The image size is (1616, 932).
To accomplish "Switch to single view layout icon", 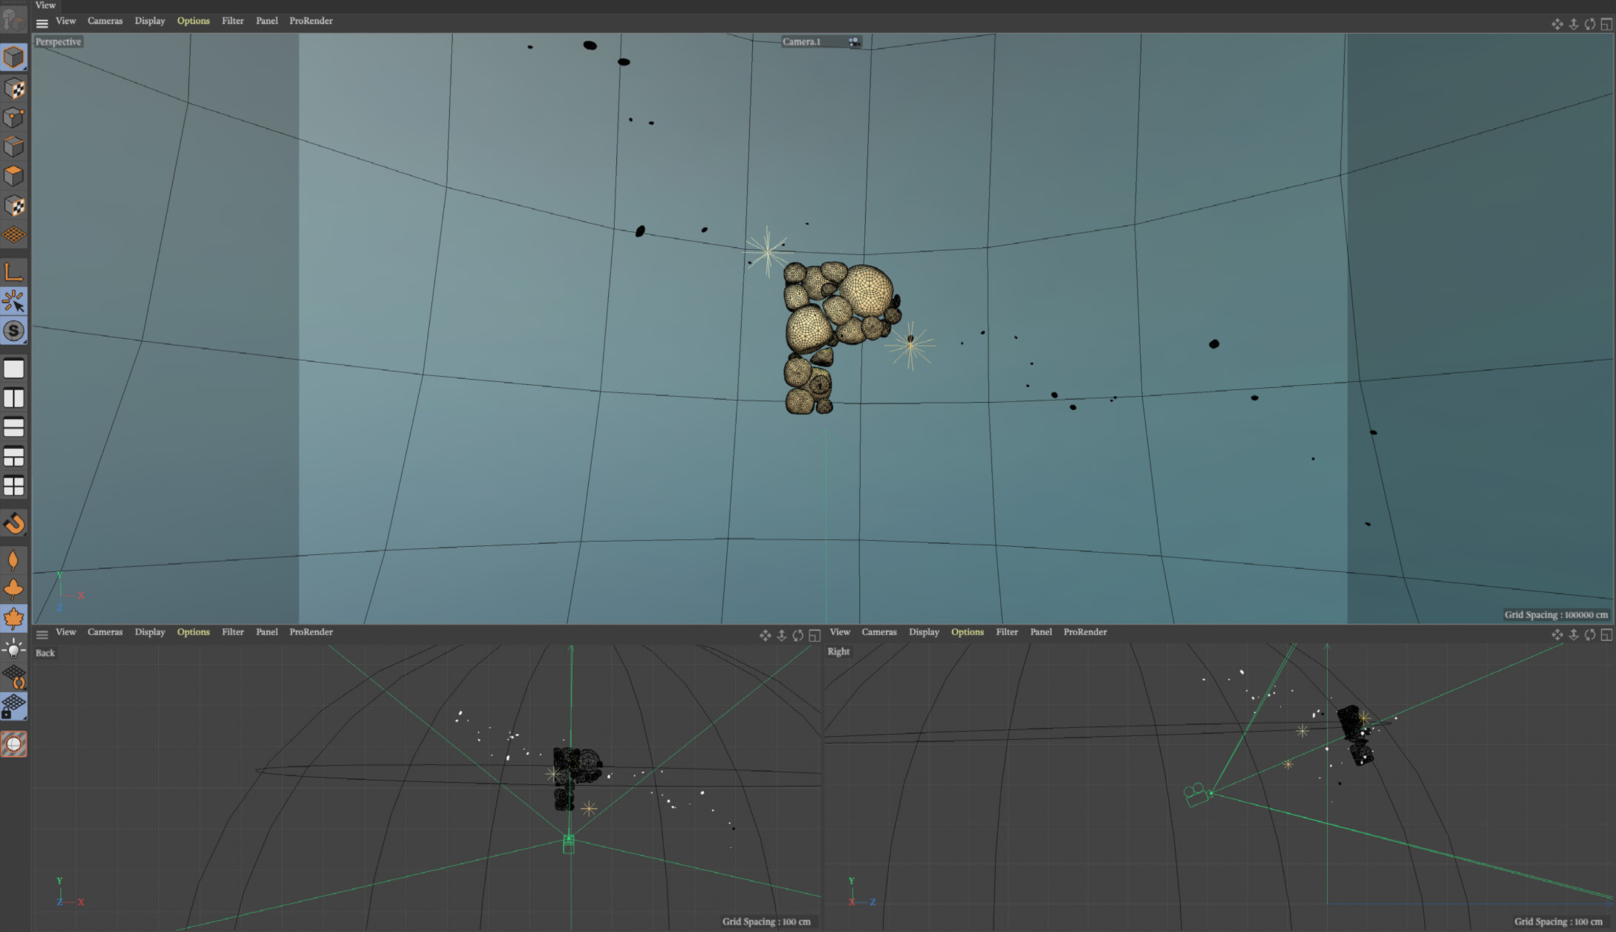I will coord(13,369).
